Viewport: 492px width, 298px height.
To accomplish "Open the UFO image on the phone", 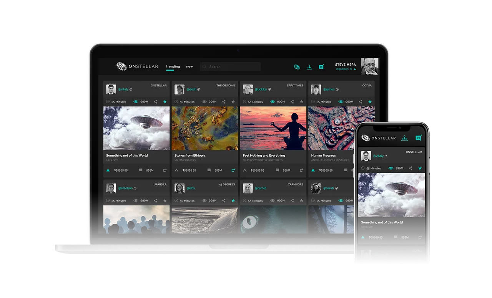I will click(392, 195).
